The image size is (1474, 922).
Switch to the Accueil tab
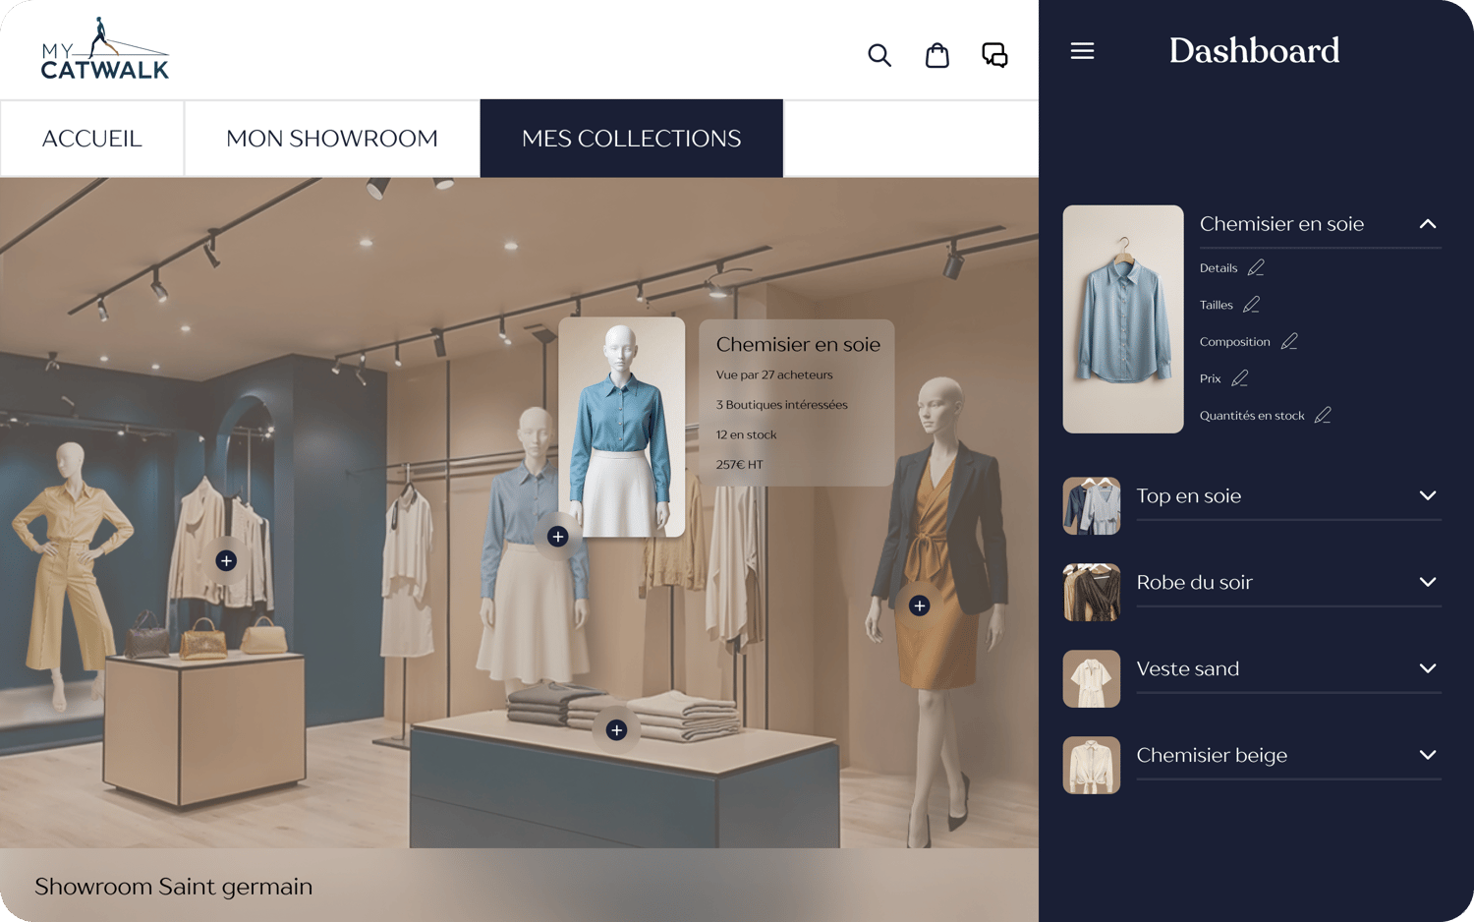click(92, 139)
